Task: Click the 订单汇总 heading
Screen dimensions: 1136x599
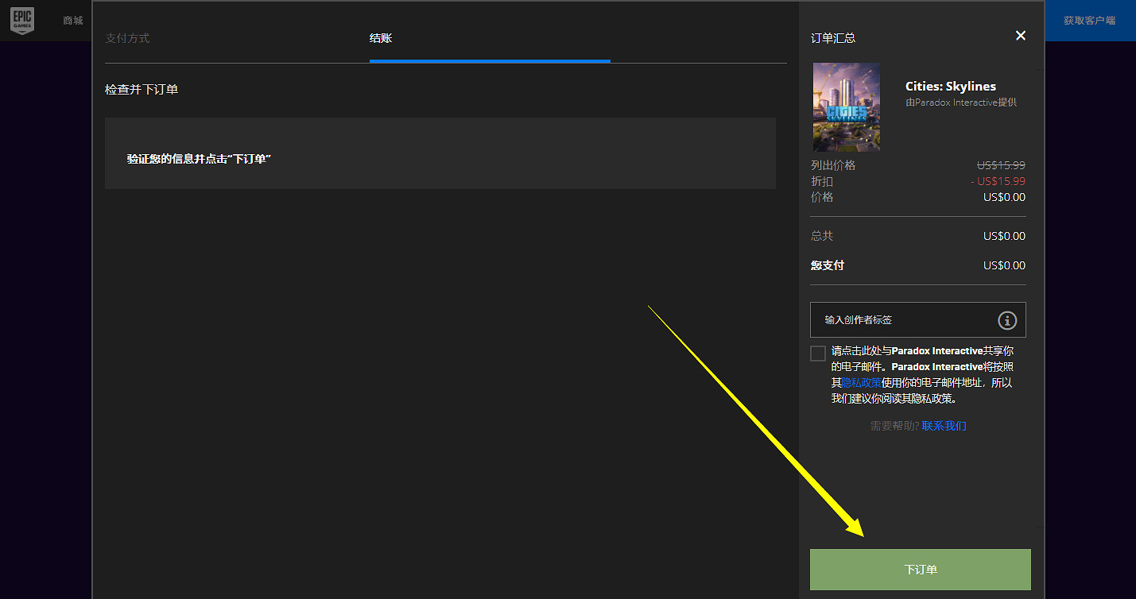Action: point(833,38)
